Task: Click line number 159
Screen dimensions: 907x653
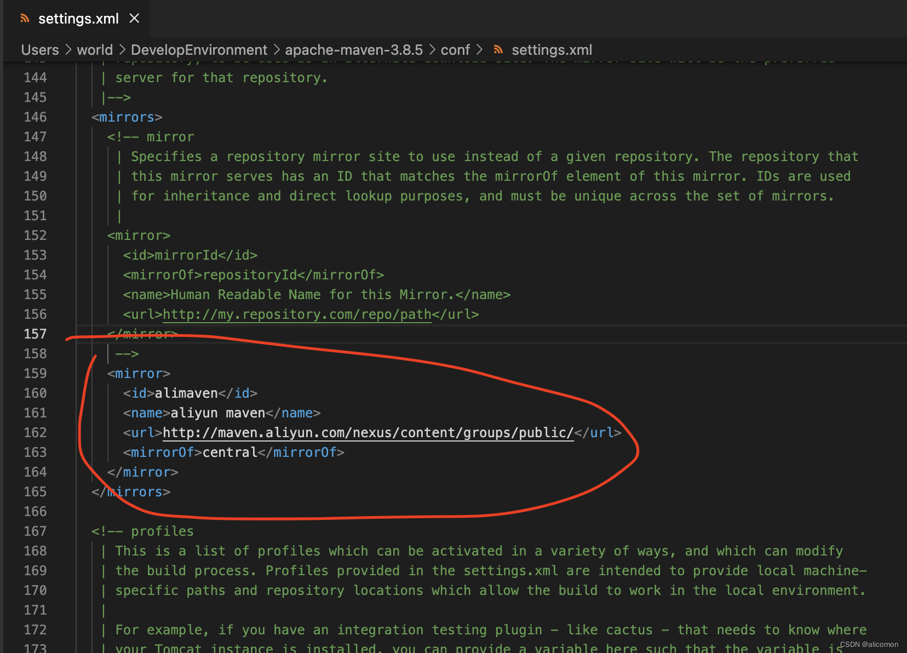Action: (35, 374)
